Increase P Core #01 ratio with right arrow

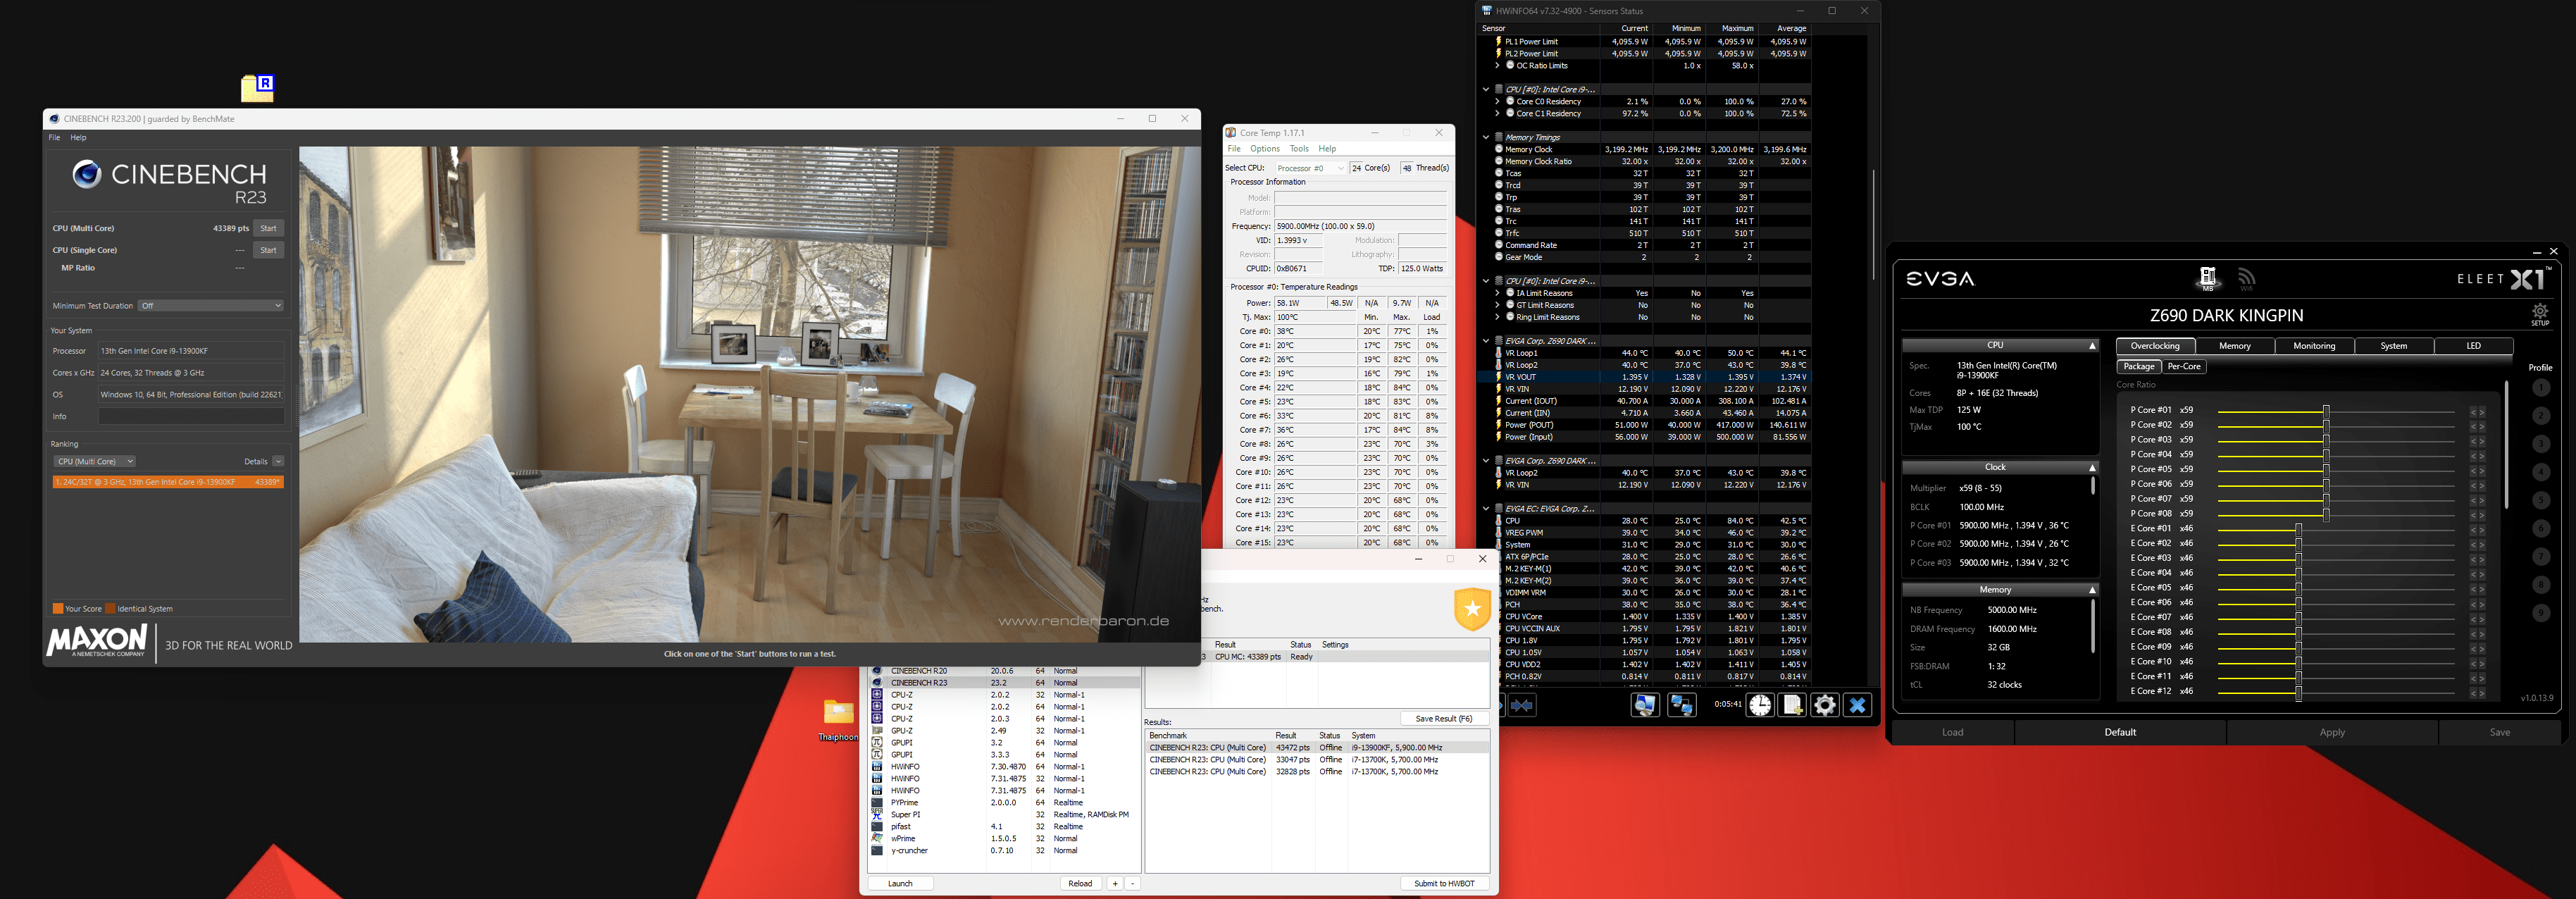click(2481, 412)
